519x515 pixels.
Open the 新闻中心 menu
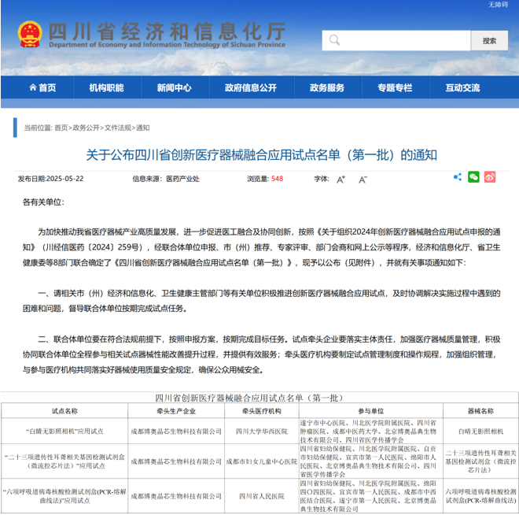174,87
